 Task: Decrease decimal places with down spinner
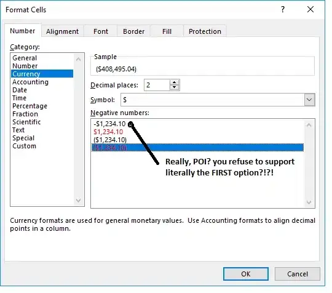point(174,87)
